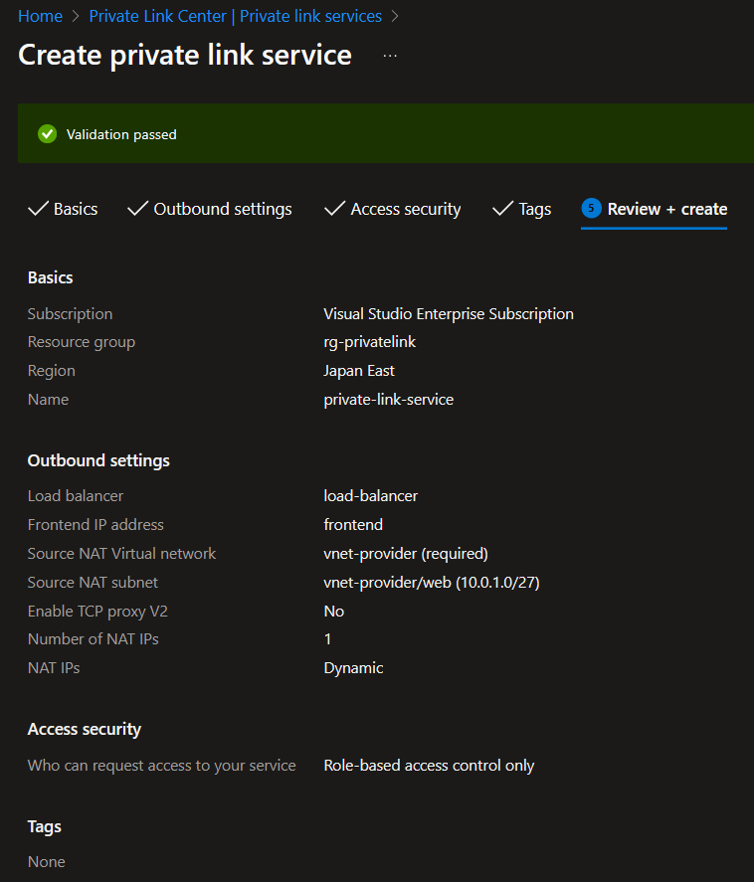Open the Outbound settings tab
Screen dimensions: 754x882
click(222, 209)
